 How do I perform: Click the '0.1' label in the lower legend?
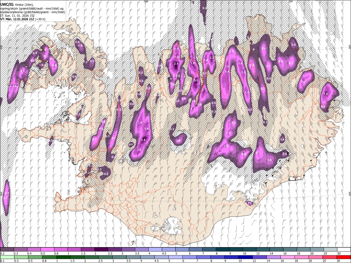(x=2, y=261)
